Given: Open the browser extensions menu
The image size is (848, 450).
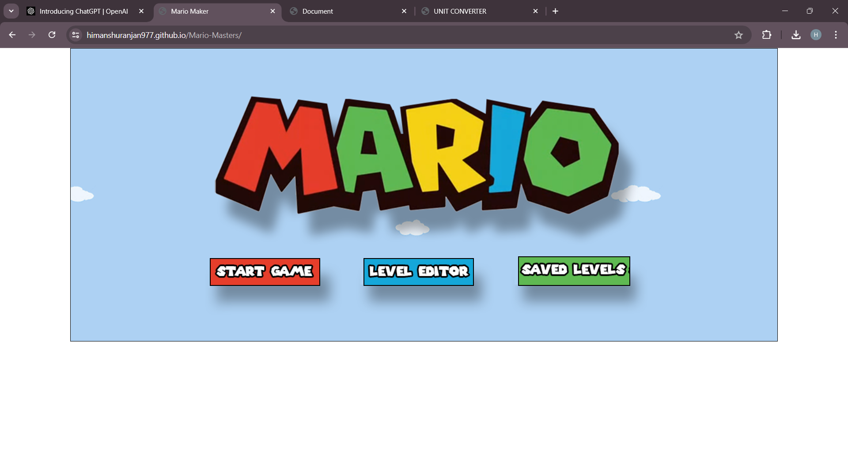Looking at the screenshot, I should click(x=767, y=35).
